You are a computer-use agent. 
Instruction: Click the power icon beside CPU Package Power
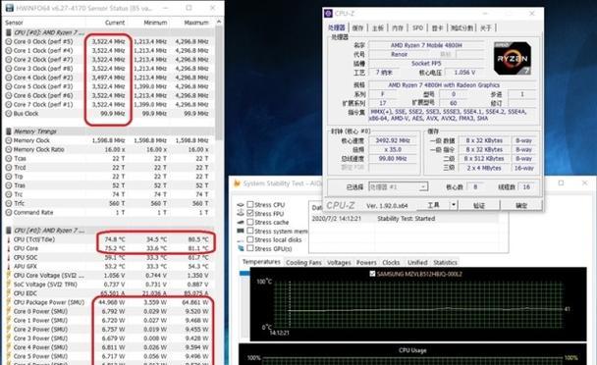[x=9, y=302]
